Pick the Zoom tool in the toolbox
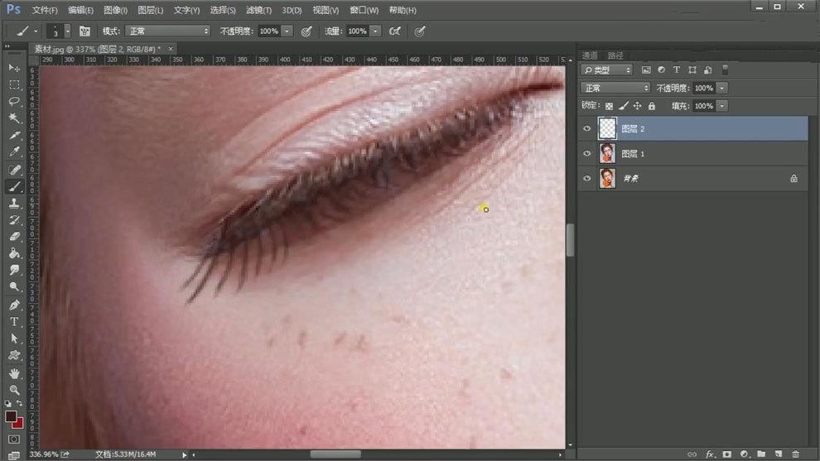Viewport: 820px width, 461px height. pos(14,389)
